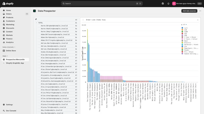Image resolution: width=204 pixels, height=114 pixels.
Task: Click the Products tag icon
Action: click(4, 17)
